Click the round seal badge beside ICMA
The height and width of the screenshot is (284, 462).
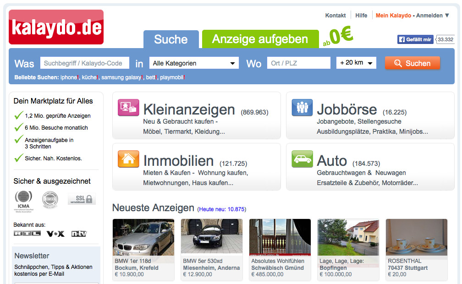[x=50, y=200]
